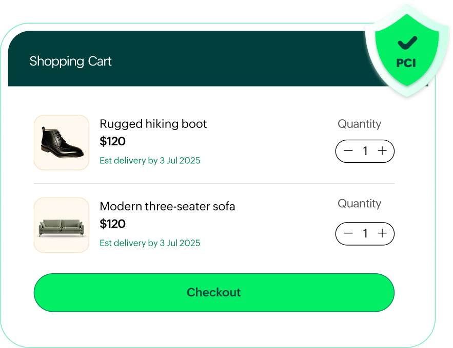Decrease quantity of Modern three-seater sofa
This screenshot has height=348, width=453.
pyautogui.click(x=348, y=233)
